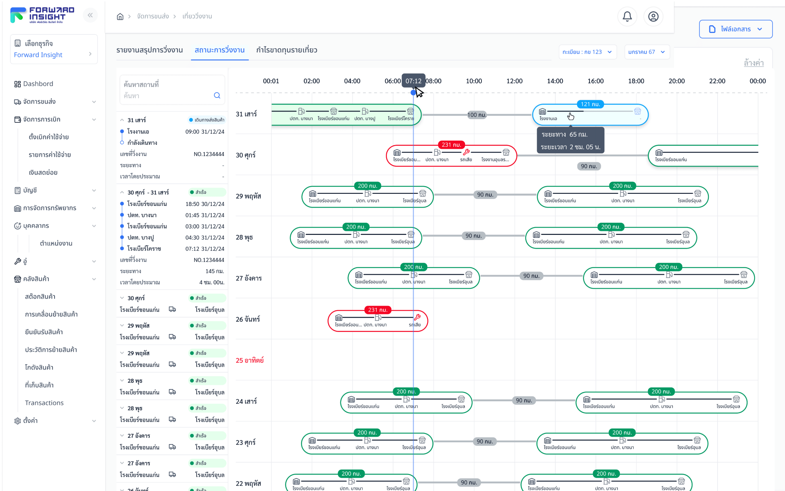Click red wrench icon on 26 จันทร์ trip
Viewport: 785px width, 491px height.
(x=417, y=317)
